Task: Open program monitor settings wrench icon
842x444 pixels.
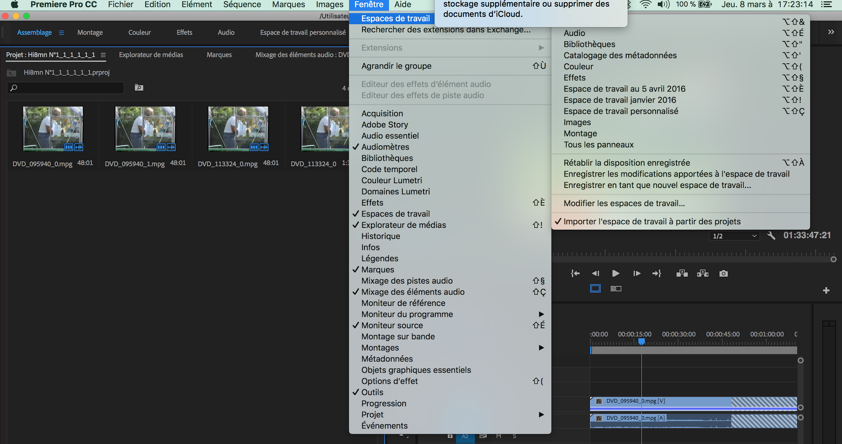Action: click(x=771, y=236)
